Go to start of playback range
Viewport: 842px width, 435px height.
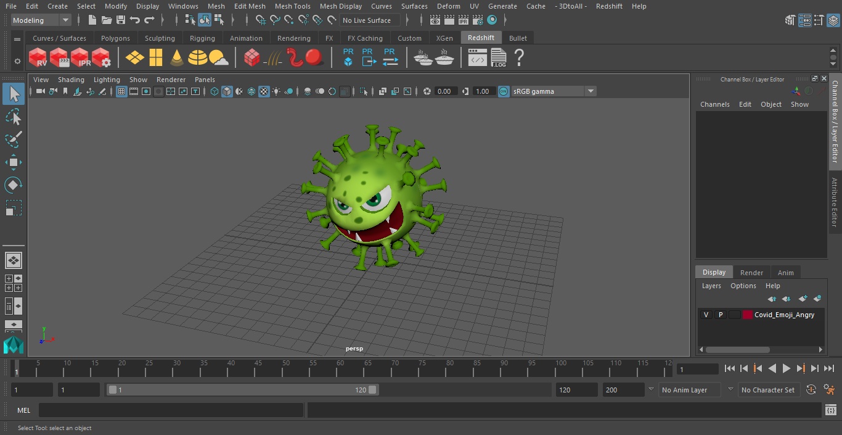[729, 368]
